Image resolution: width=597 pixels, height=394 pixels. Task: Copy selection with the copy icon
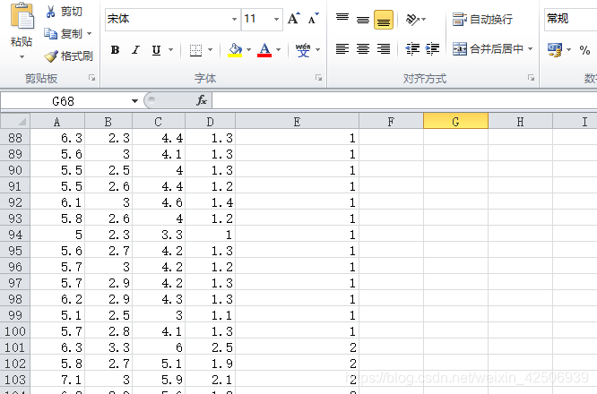[50, 34]
